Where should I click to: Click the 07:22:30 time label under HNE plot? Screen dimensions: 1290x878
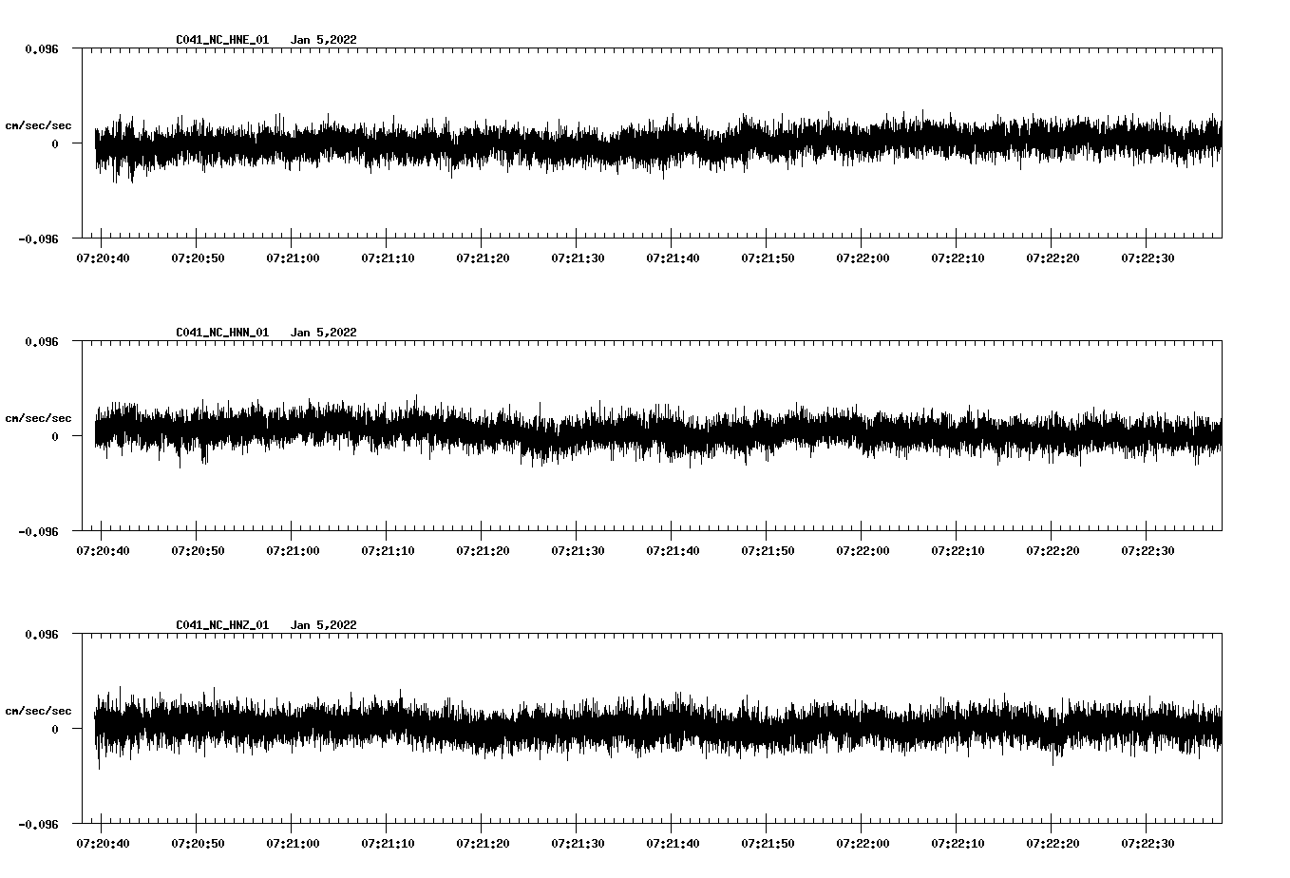pos(1148,258)
